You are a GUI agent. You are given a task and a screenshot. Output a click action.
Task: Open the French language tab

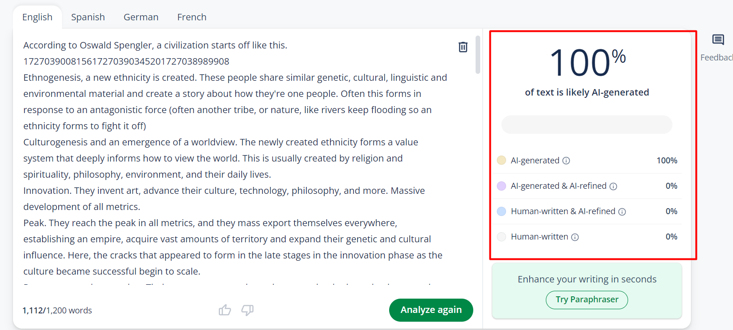click(192, 17)
